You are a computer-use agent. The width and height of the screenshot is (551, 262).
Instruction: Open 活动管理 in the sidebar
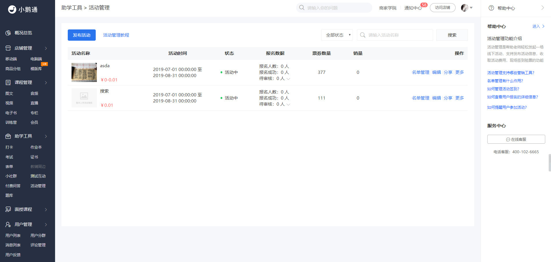pyautogui.click(x=38, y=186)
